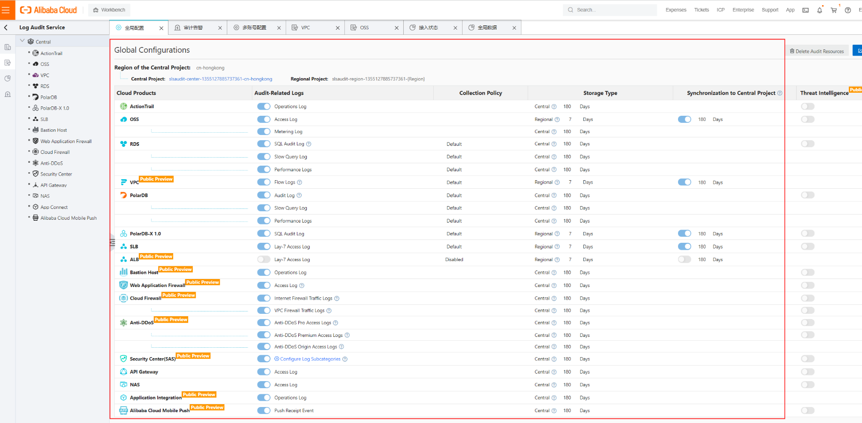Click the Cloud Firewall icon in the table

[x=123, y=298]
